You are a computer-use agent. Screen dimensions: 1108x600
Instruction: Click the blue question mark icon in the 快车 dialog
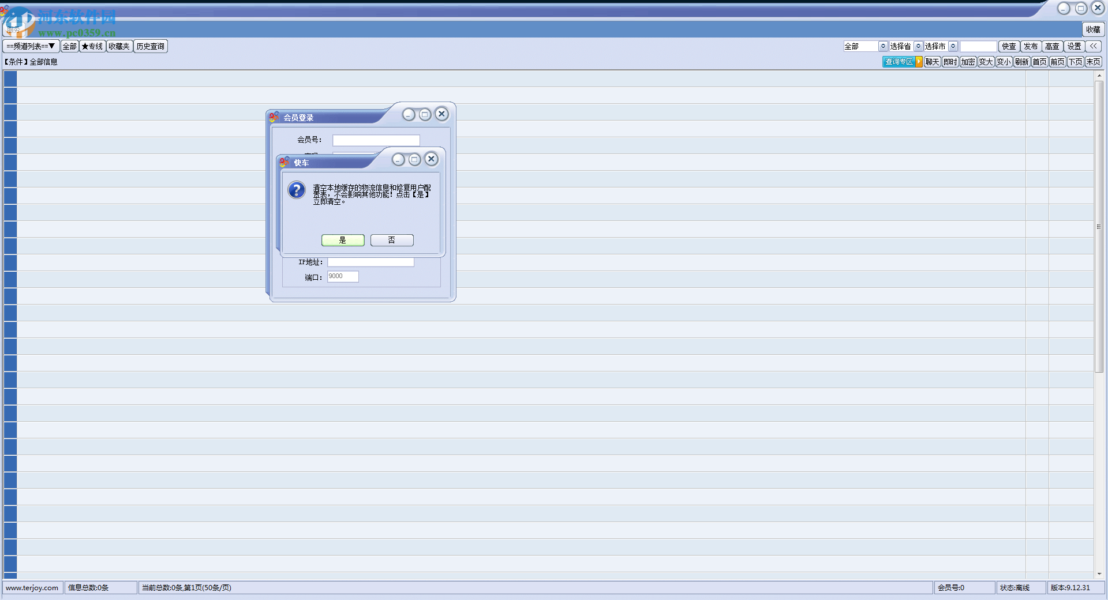pos(297,190)
